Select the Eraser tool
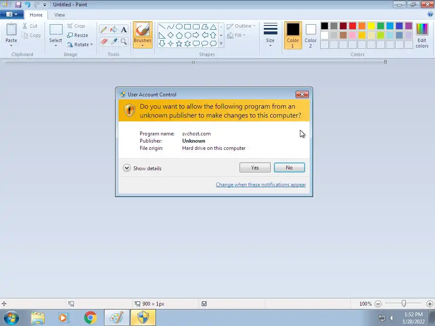This screenshot has width=435, height=326. click(104, 41)
